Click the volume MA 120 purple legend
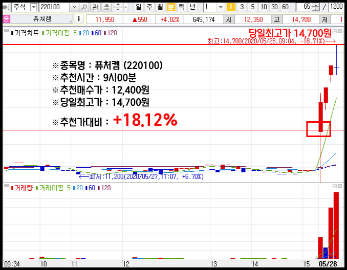Screen dimensions: 347x270 click(104, 188)
